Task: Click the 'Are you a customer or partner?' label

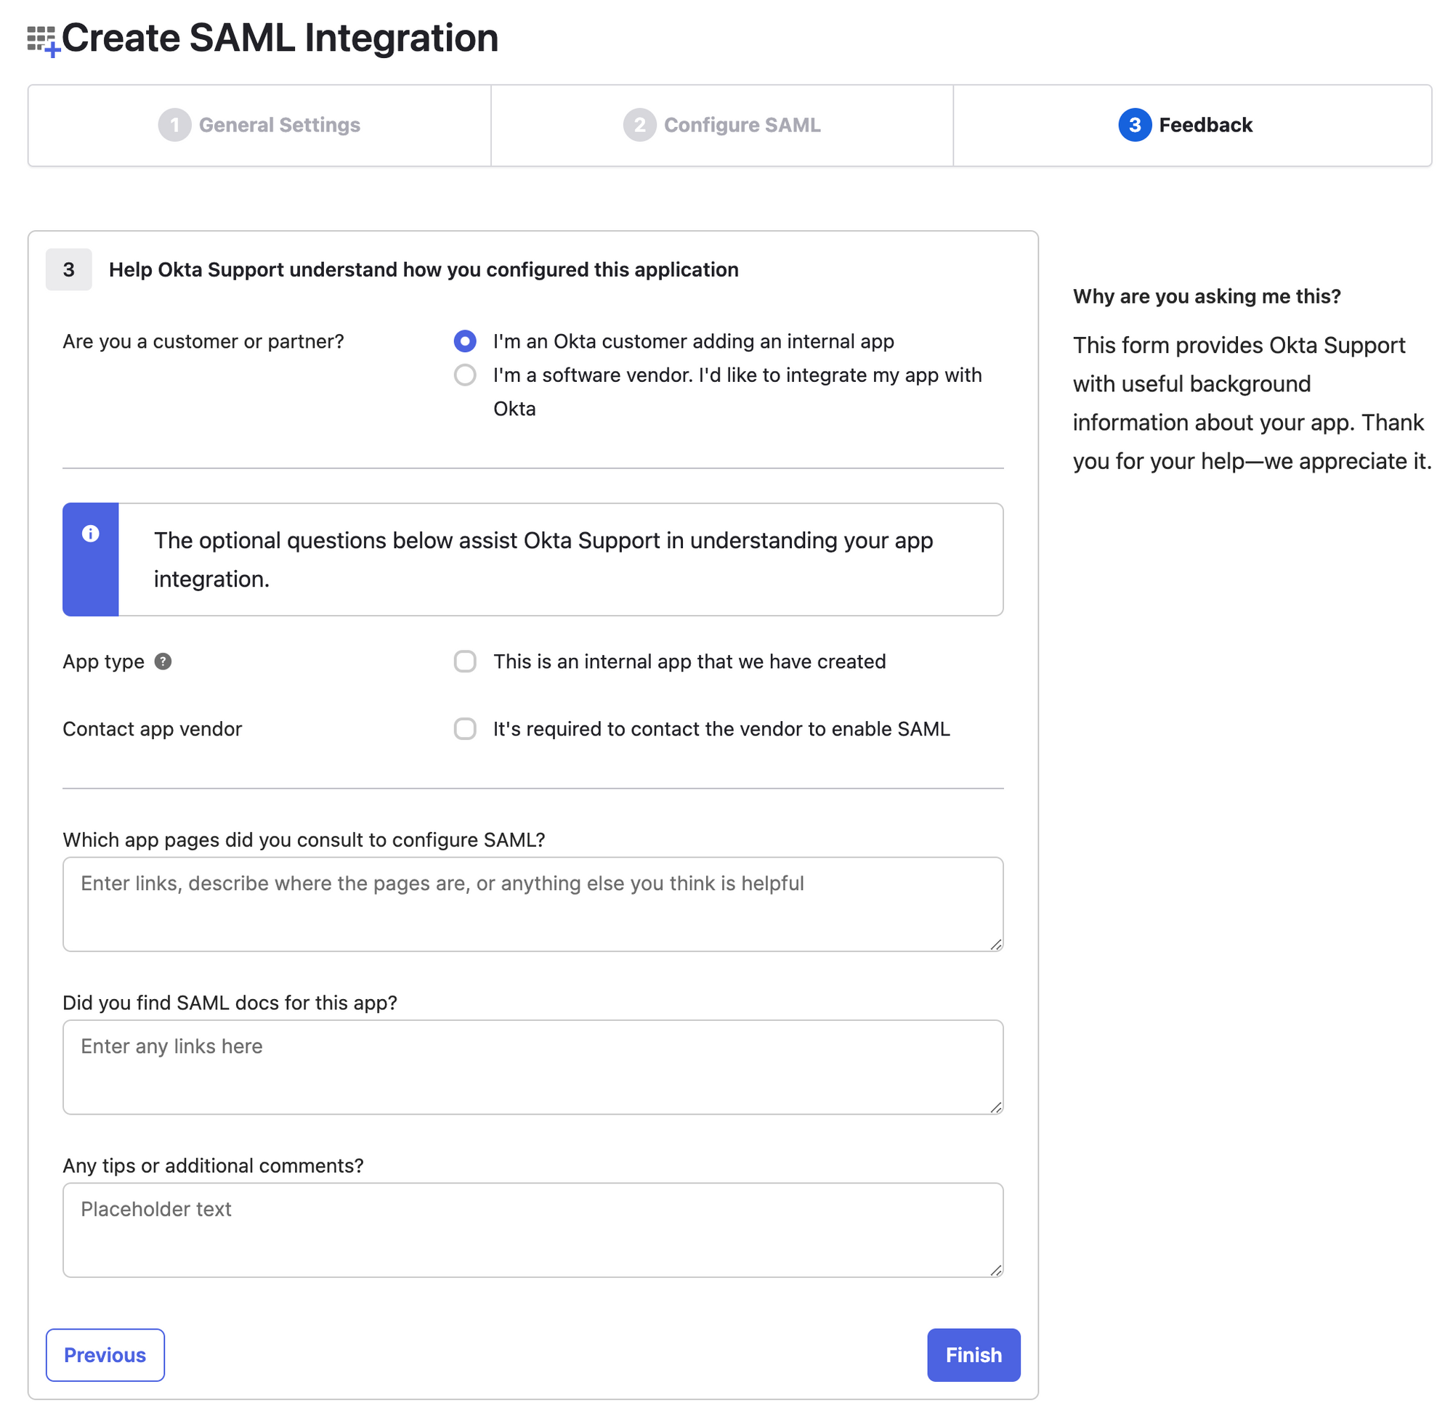Action: coord(203,341)
